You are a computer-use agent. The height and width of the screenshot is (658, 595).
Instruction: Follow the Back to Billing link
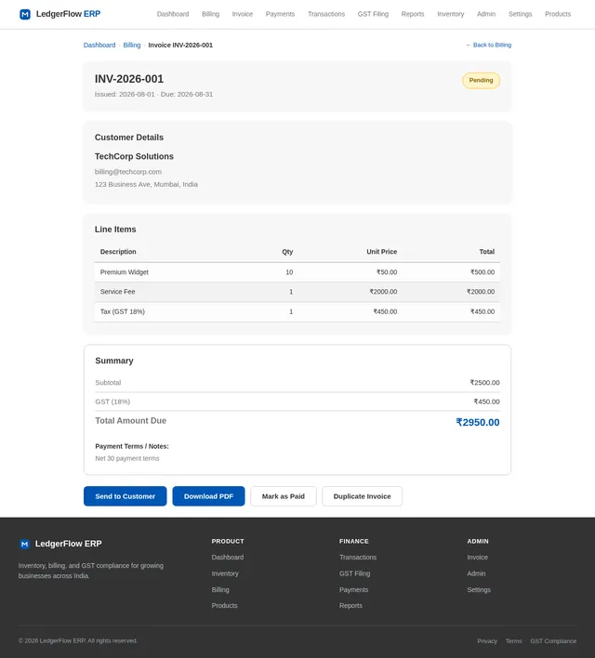488,46
